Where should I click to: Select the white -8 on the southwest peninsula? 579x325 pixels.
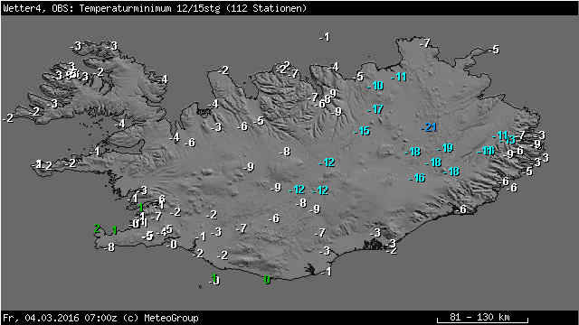coord(109,246)
